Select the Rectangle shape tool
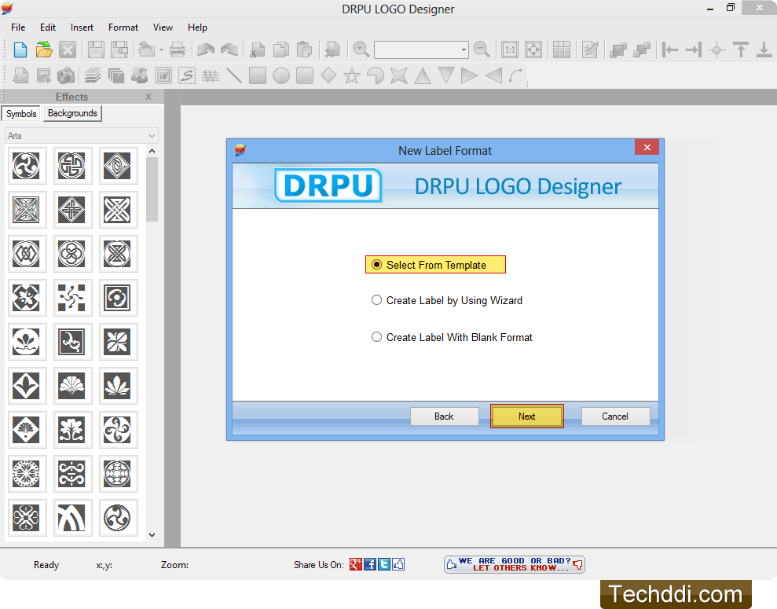The width and height of the screenshot is (777, 609). pos(258,75)
